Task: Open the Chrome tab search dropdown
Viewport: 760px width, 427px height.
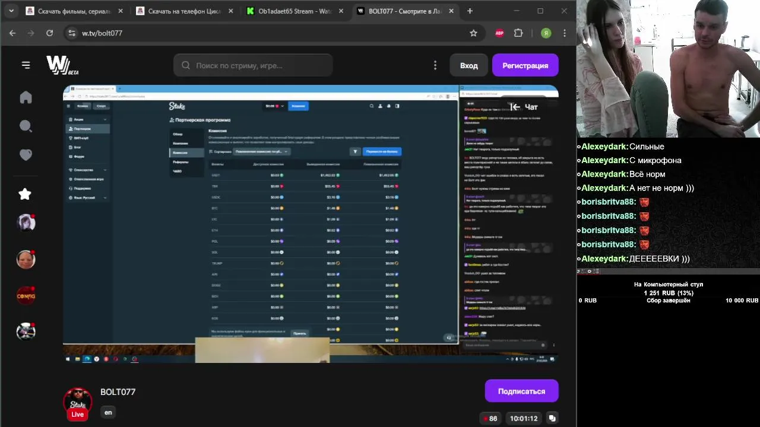Action: [x=11, y=11]
